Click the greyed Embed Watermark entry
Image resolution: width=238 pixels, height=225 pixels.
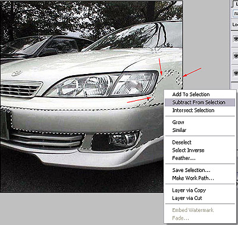(200, 210)
